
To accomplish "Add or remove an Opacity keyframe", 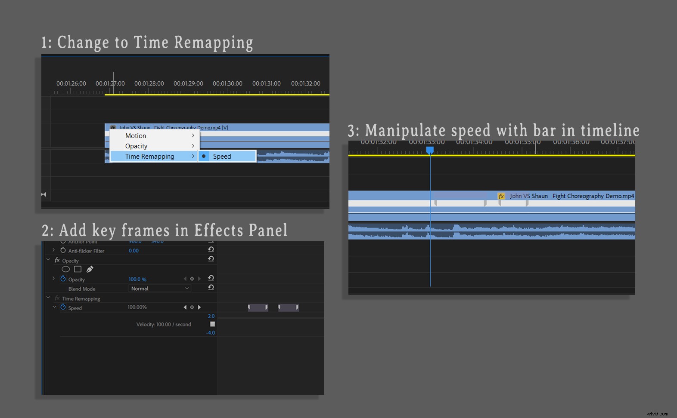I will tap(192, 279).
